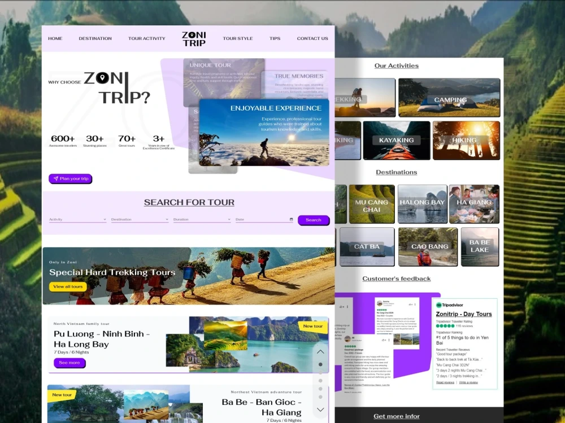Select the Trekking activity tile
The image size is (565, 423).
pyautogui.click(x=365, y=98)
